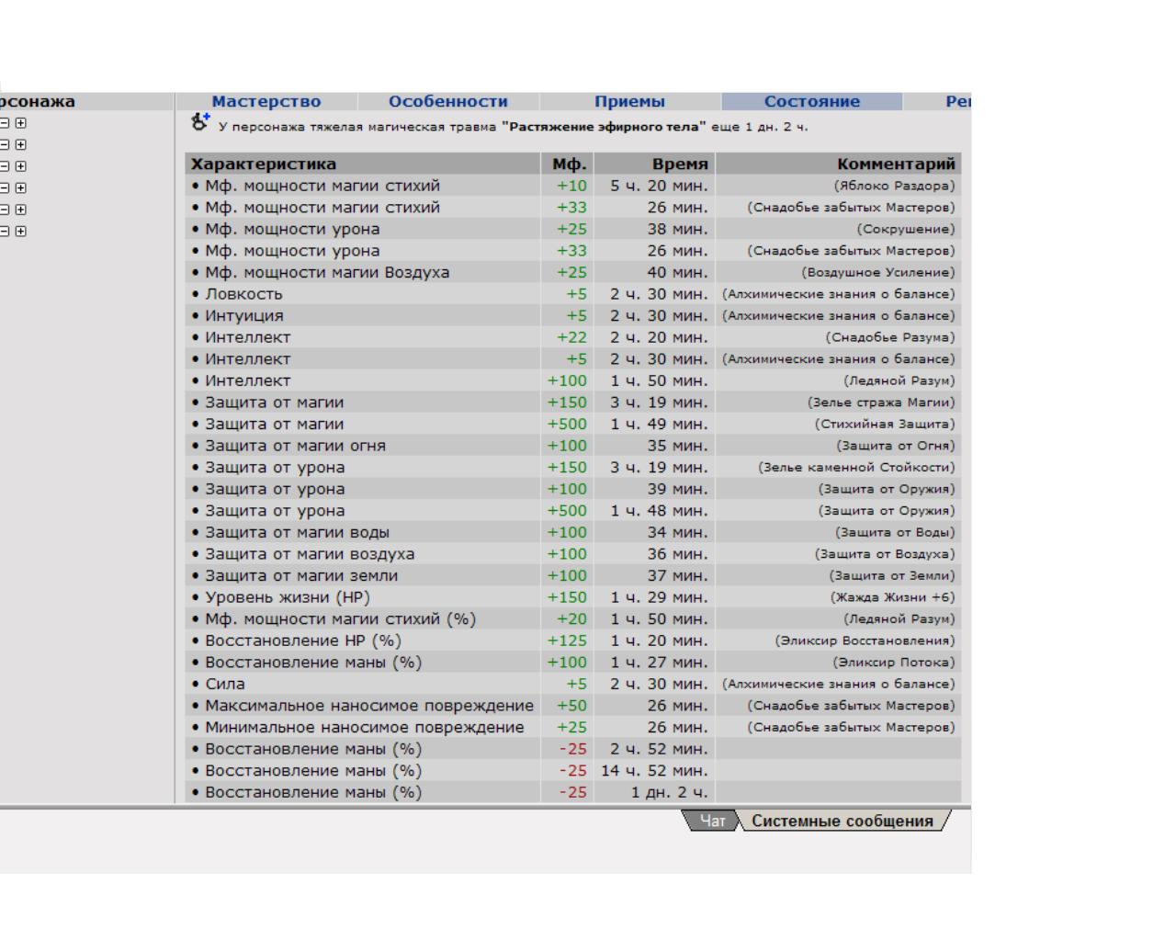This screenshot has width=1176, height=941.
Task: Select the Состояние tab
Action: pos(812,102)
